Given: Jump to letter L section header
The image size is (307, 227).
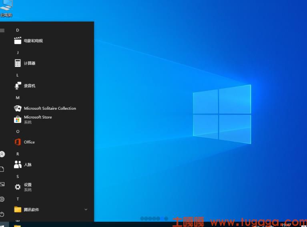Looking at the screenshot, I should 18,75.
